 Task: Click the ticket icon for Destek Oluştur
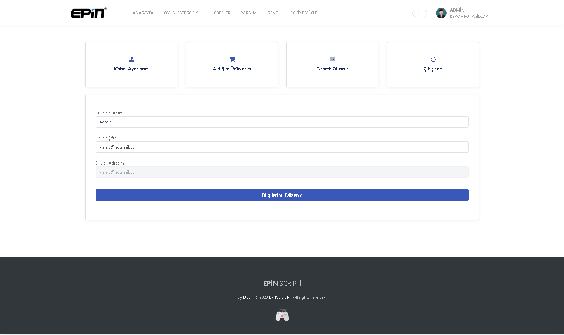333,60
